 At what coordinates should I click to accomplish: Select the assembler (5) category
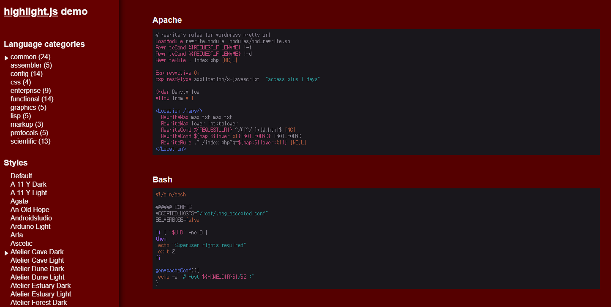tap(31, 65)
